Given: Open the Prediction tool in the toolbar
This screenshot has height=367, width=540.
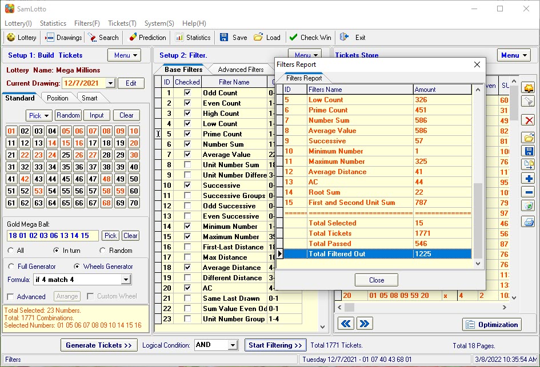Looking at the screenshot, I should (x=146, y=38).
